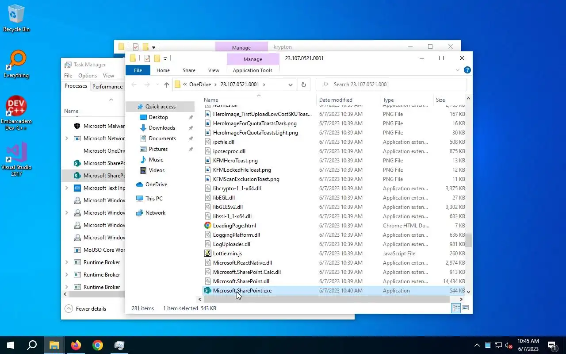Sort files by Type column
This screenshot has width=566, height=354.
click(407, 100)
